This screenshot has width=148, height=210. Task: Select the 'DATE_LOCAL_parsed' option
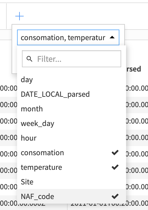click(x=72, y=94)
